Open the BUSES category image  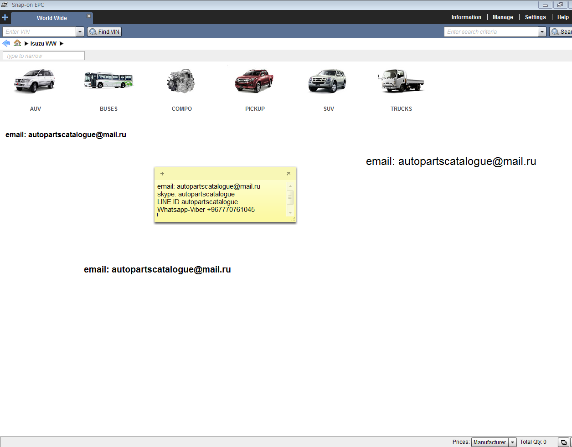(x=108, y=80)
